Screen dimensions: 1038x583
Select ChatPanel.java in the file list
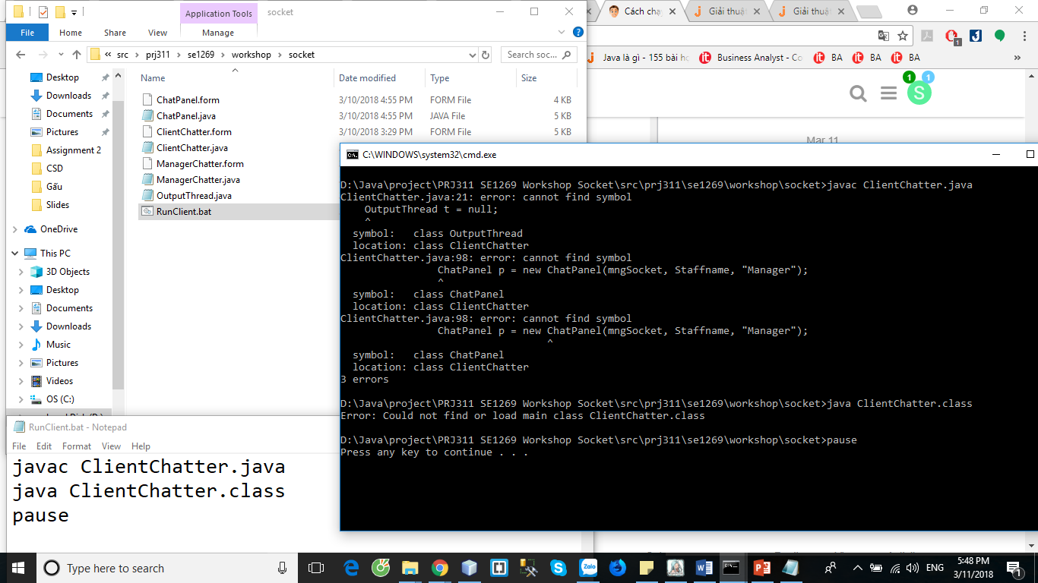pyautogui.click(x=185, y=115)
